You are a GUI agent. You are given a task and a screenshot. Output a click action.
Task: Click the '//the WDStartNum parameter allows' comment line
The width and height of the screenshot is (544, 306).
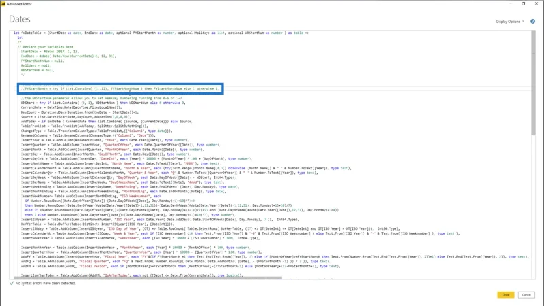[101, 98]
